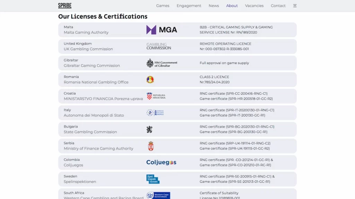Click 'Game certificate (SPR-UK-191115-01-GC-R2)' text
Screen dimensions: 355x199
tap(235, 149)
